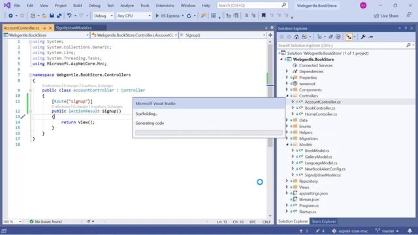Expand the Repository folder
Image resolution: width=418 pixels, height=235 pixels.
pyautogui.click(x=287, y=181)
